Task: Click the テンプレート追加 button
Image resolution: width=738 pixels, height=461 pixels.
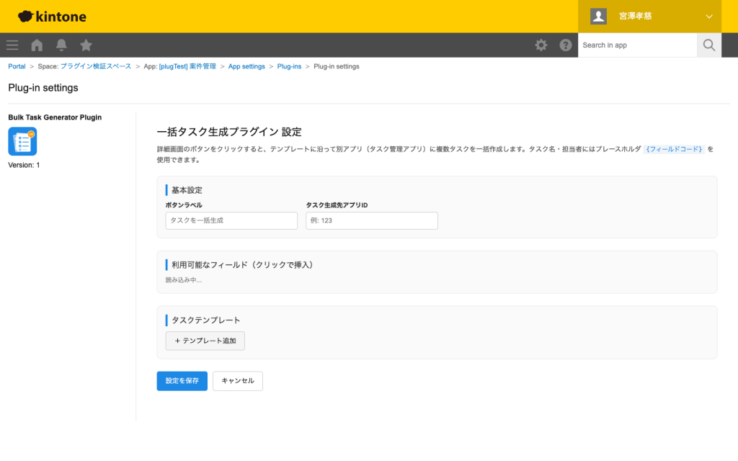Action: click(x=205, y=341)
